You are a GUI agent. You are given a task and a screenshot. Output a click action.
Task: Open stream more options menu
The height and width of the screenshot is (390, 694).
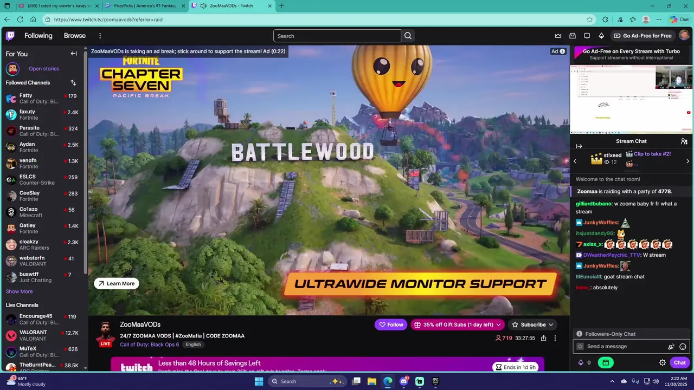pos(555,339)
